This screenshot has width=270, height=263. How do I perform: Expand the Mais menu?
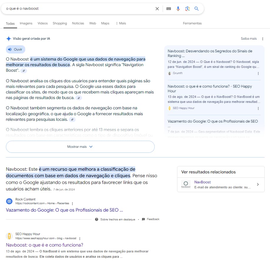click(121, 23)
